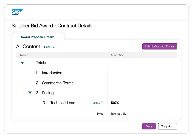Click the SAP logo

pyautogui.click(x=17, y=12)
